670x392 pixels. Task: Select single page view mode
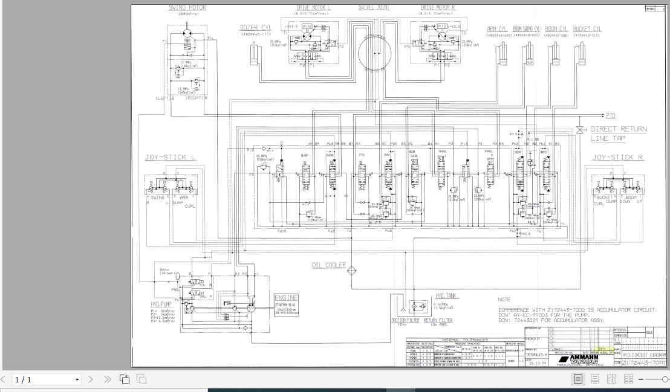[x=577, y=379]
